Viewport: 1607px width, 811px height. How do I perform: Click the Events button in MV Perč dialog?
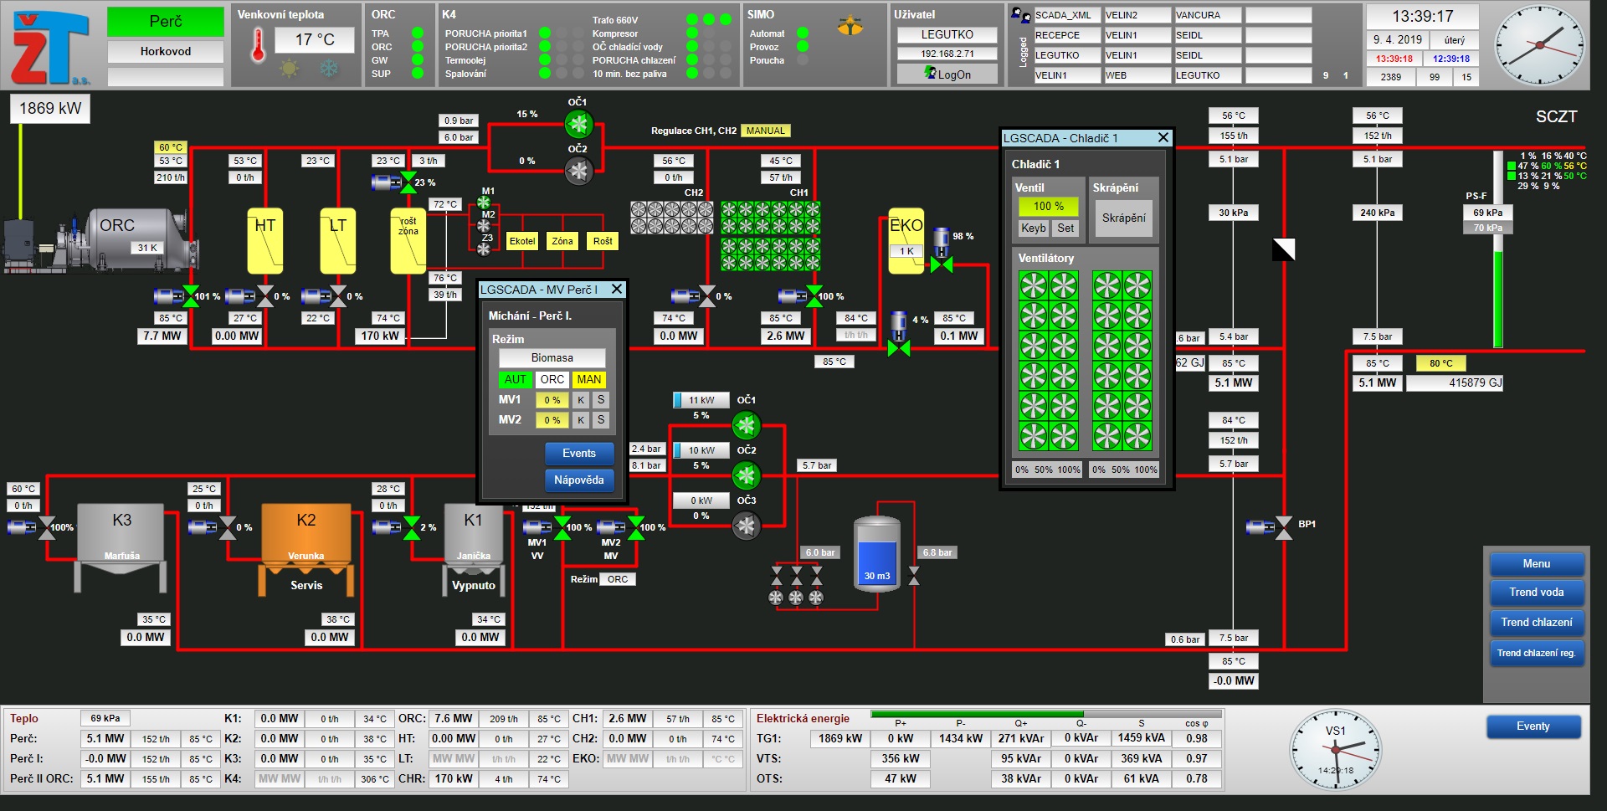pyautogui.click(x=579, y=454)
